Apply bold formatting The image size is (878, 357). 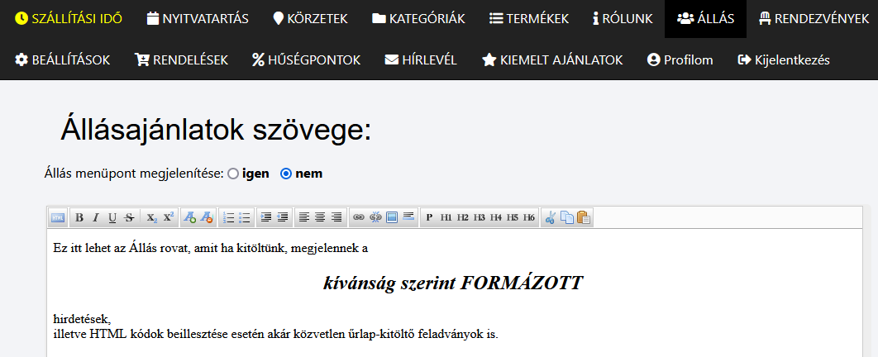click(79, 217)
